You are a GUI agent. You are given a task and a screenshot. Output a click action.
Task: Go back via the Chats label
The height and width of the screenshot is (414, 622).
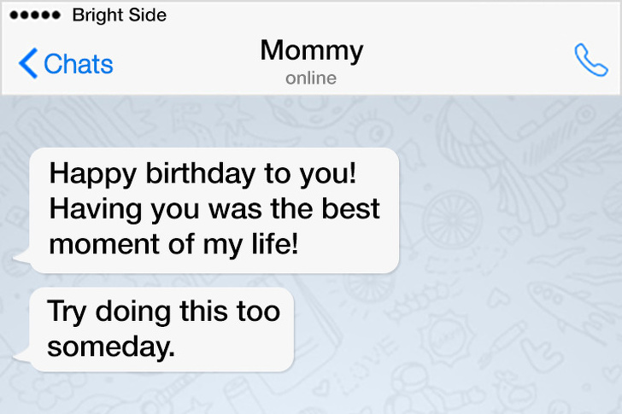point(78,63)
